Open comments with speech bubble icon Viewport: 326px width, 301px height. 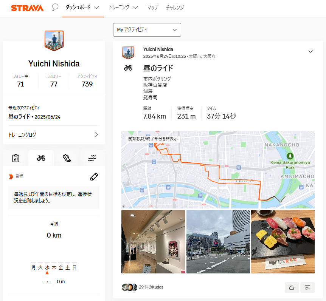click(307, 287)
